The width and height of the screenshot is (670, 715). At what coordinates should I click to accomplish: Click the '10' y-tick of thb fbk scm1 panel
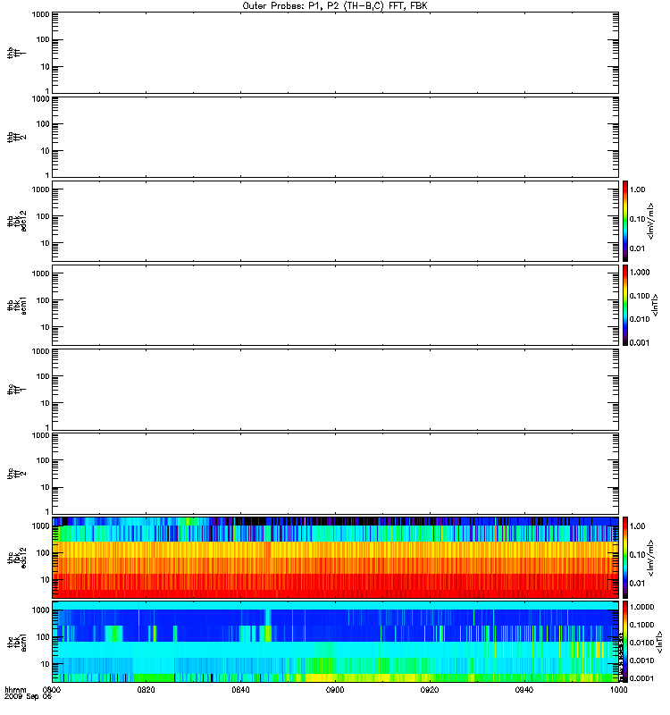[46, 327]
